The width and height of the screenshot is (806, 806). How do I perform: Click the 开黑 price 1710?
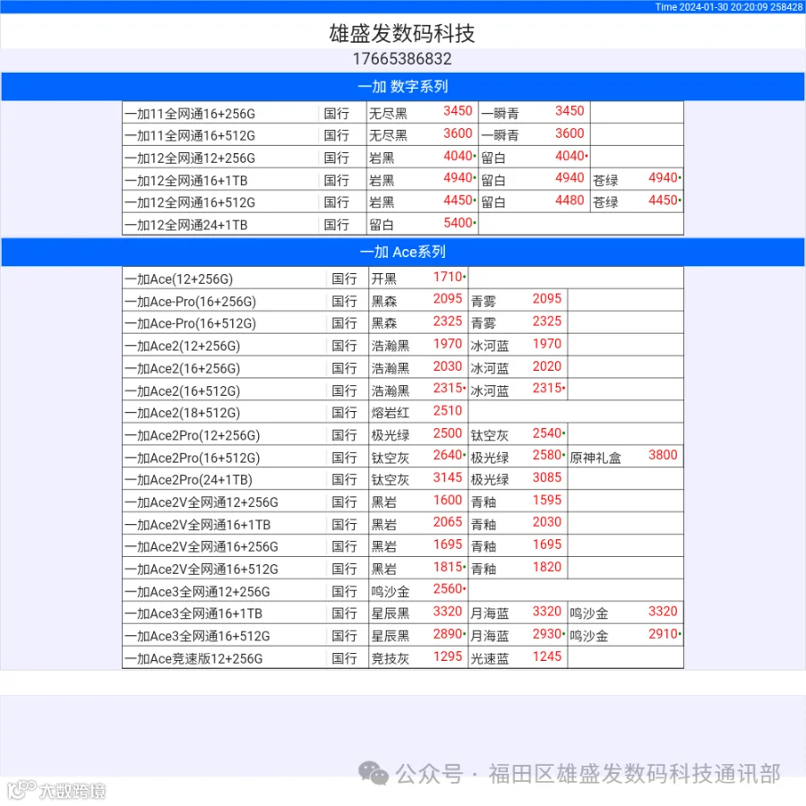click(x=450, y=277)
